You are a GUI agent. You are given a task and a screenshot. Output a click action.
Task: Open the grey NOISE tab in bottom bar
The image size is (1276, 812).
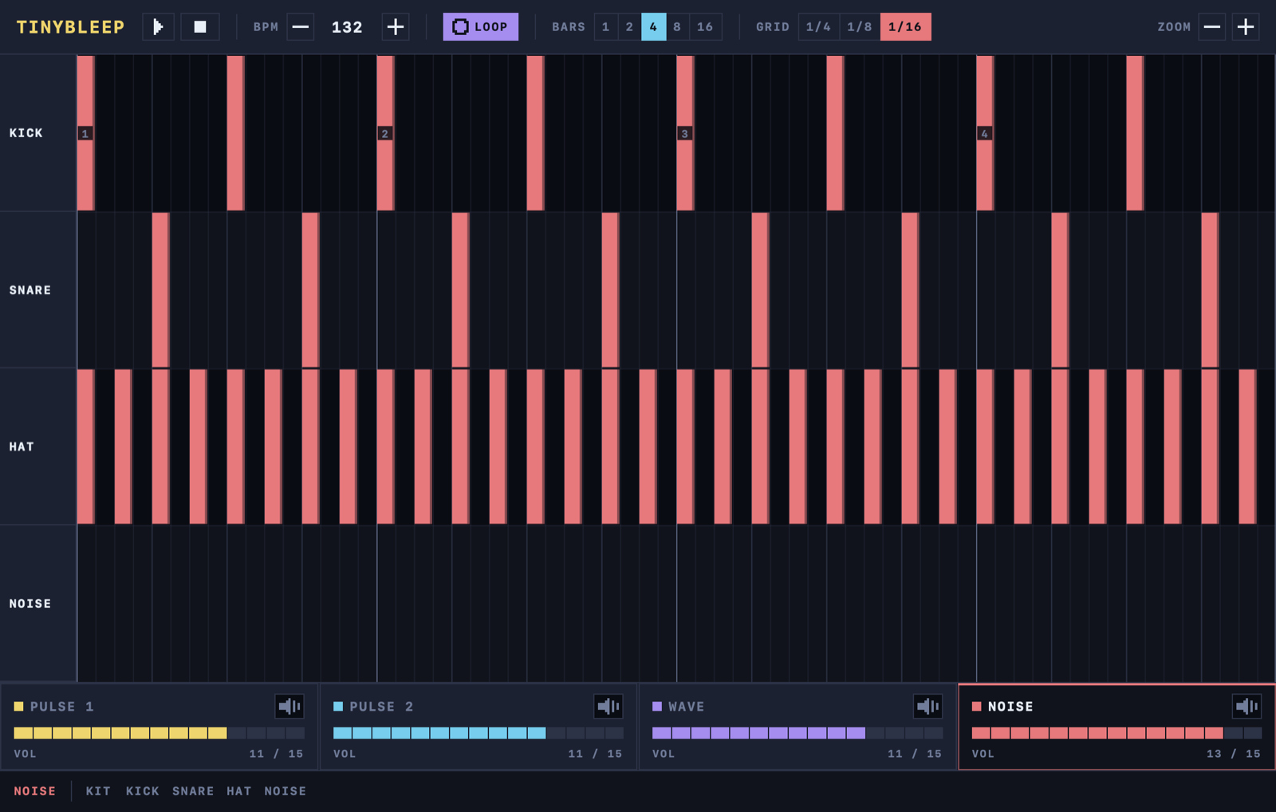pos(286,791)
